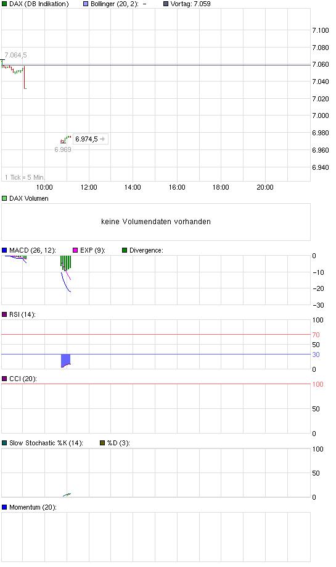This screenshot has width=336, height=567.
Task: Click the 6.969 low price label
Action: (63, 149)
